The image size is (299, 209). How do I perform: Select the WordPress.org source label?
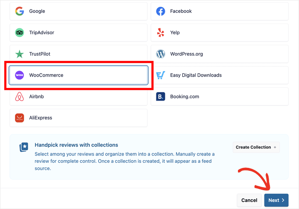(x=187, y=54)
